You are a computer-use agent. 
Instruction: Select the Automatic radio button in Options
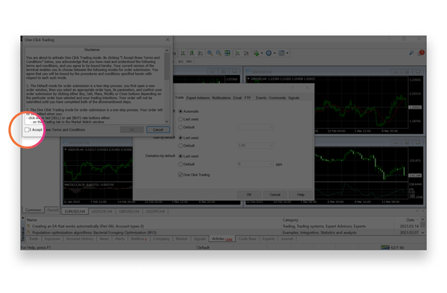(x=180, y=112)
